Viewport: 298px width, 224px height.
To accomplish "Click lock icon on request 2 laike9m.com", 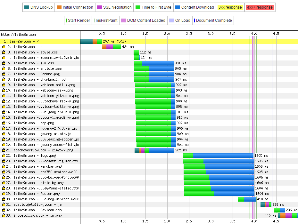I will coord(4,47).
